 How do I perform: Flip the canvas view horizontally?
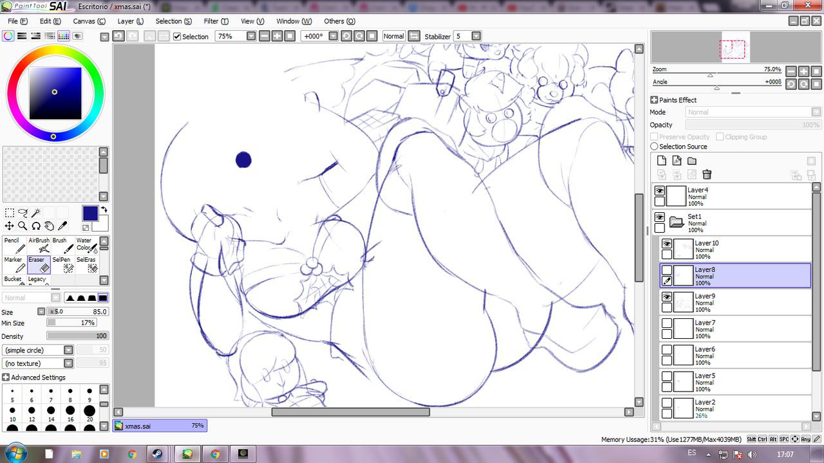click(414, 36)
